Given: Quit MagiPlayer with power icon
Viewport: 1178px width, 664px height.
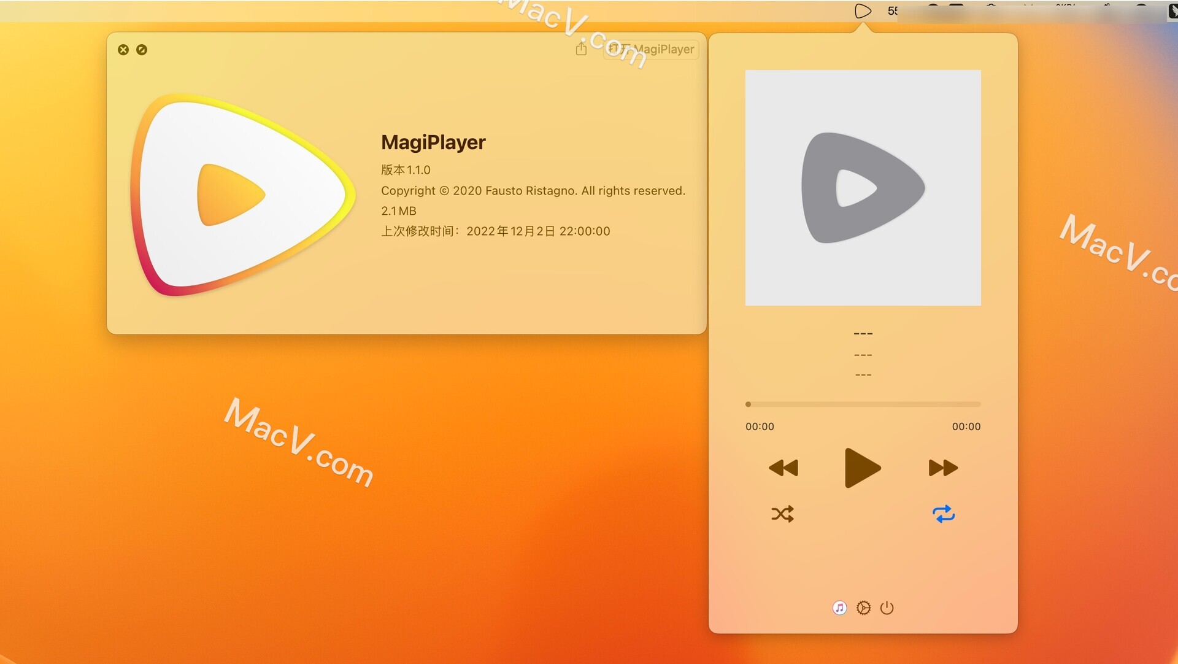Looking at the screenshot, I should 887,608.
